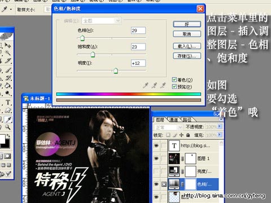The height and width of the screenshot is (203, 271).
Task: Hide the 图层 1 layer via eye icon
Action: (156, 158)
